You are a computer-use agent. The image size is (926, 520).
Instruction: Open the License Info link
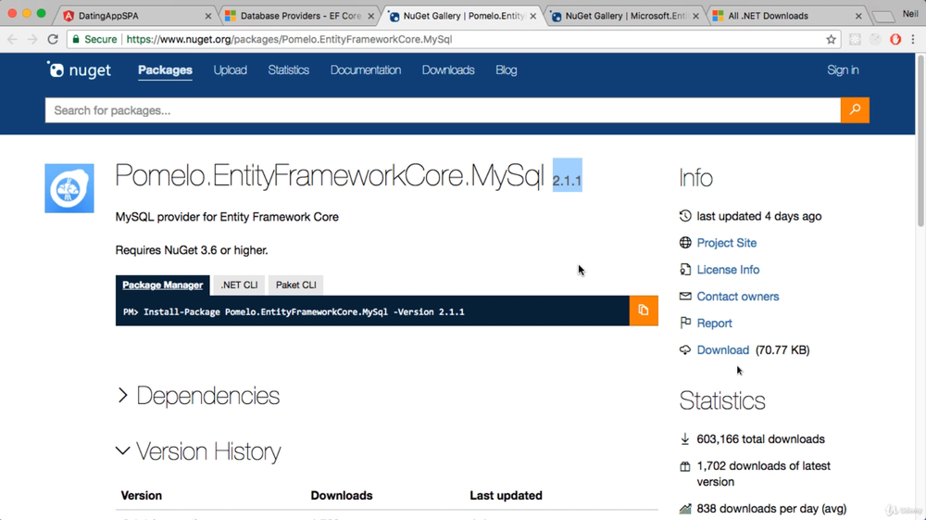coord(728,270)
